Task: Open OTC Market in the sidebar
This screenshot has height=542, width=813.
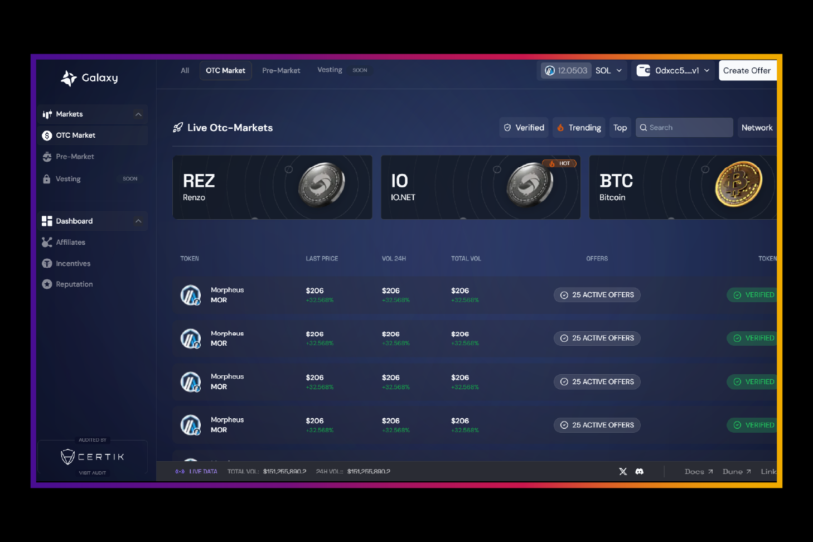Action: click(93, 135)
